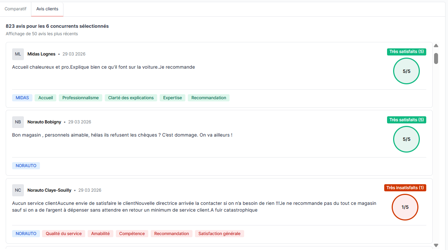448x250 pixels.
Task: Open the Midas Lognes reviewer name
Action: click(x=41, y=54)
